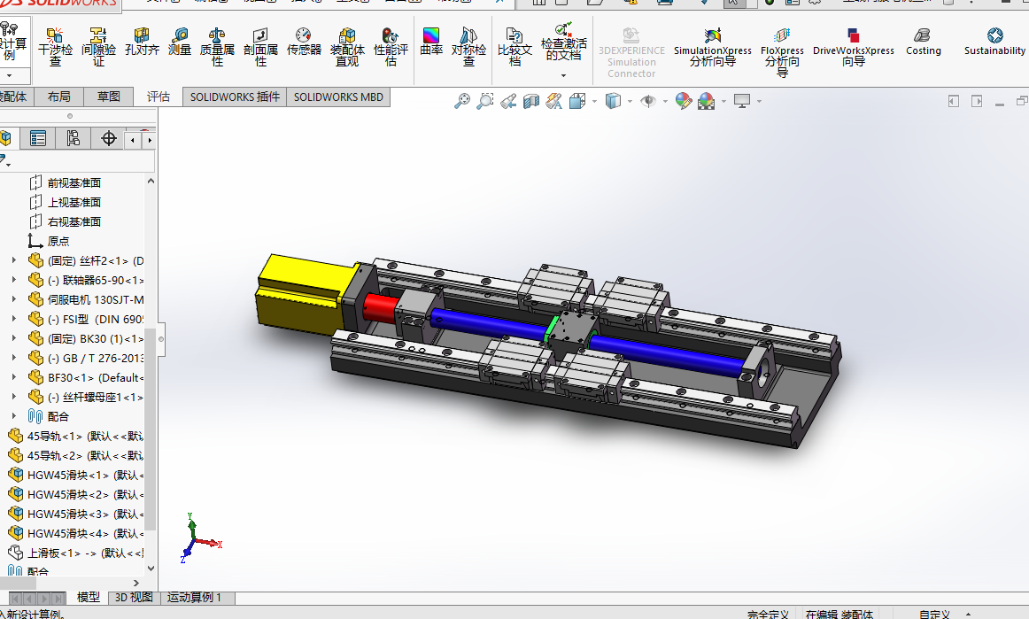Open Dynamic Annotation Views icon

click(553, 101)
